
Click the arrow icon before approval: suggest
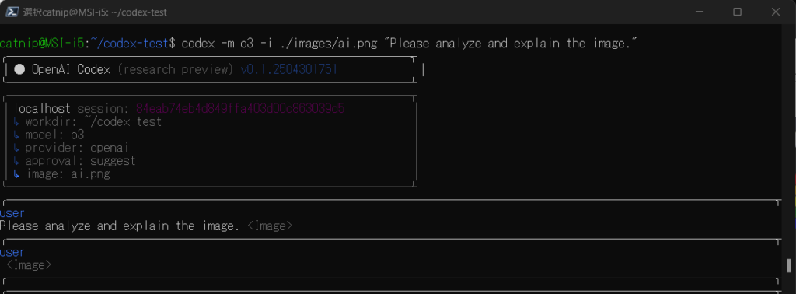click(17, 162)
